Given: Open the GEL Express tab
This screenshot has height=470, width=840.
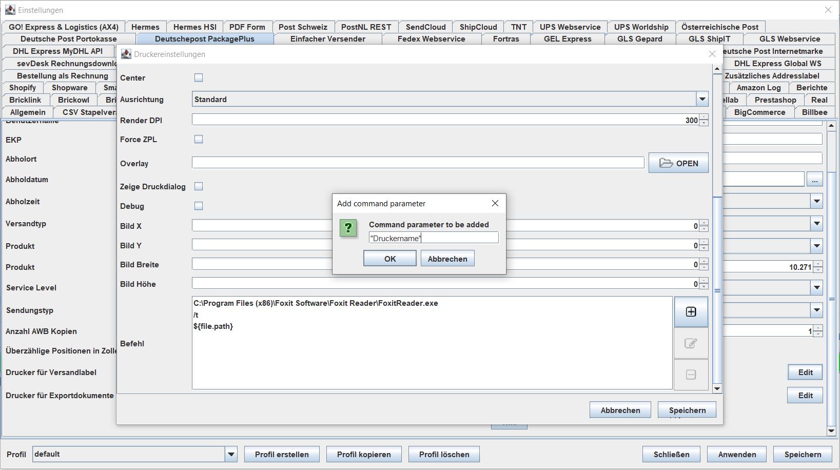Looking at the screenshot, I should tap(568, 38).
